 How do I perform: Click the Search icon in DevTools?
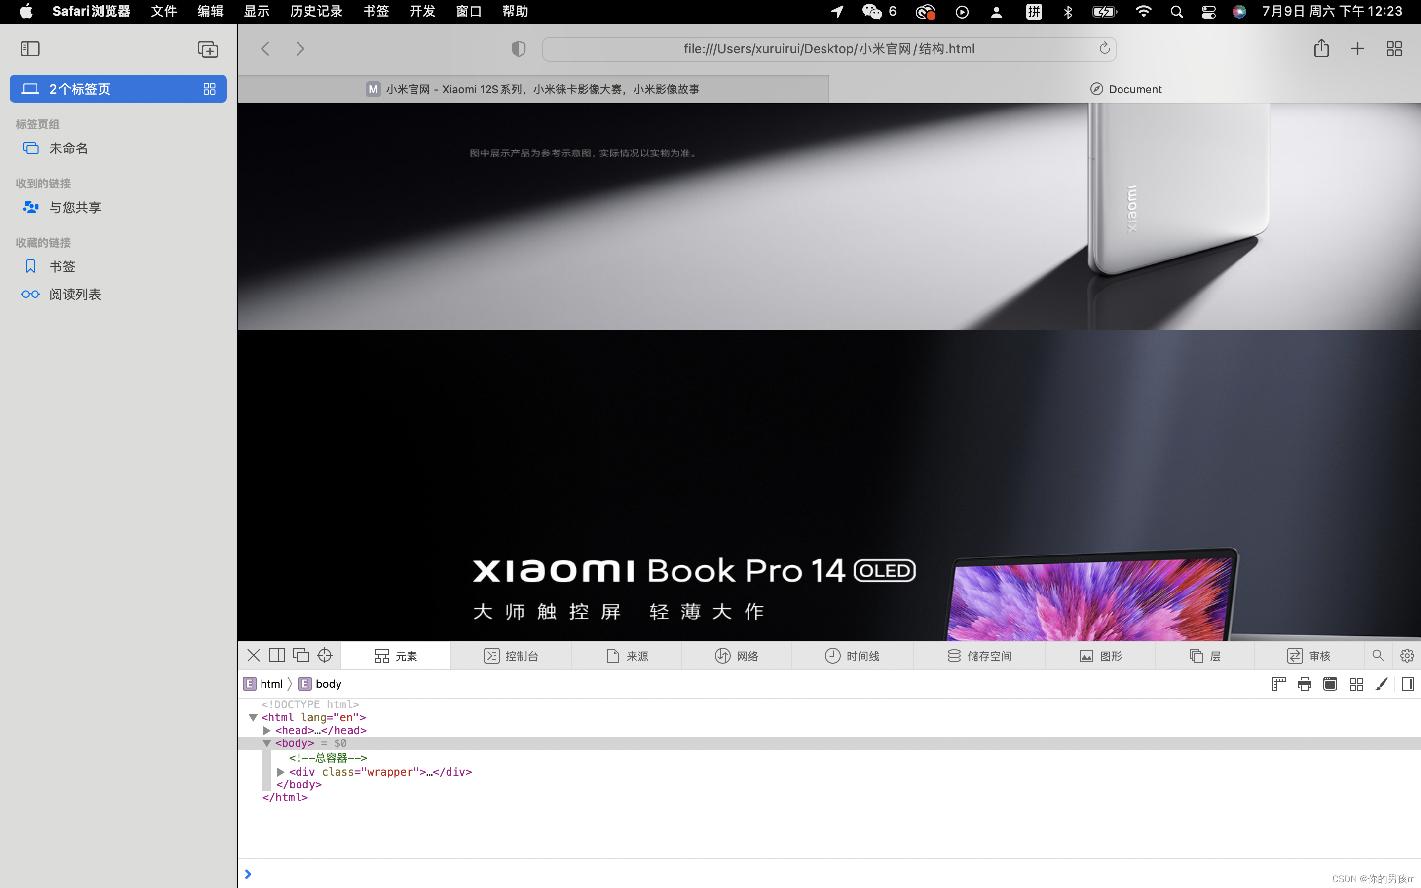point(1378,655)
